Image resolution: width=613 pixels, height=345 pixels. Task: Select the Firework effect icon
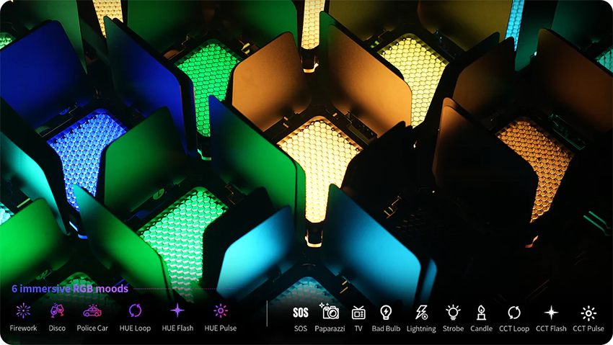tap(23, 311)
